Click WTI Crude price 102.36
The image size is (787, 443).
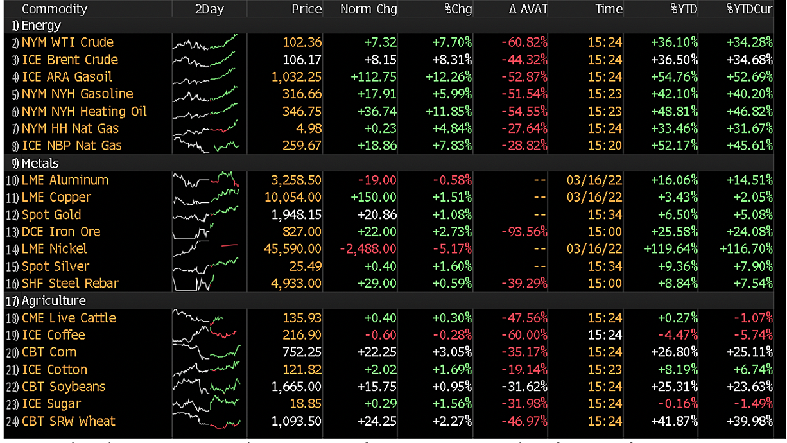tap(302, 42)
